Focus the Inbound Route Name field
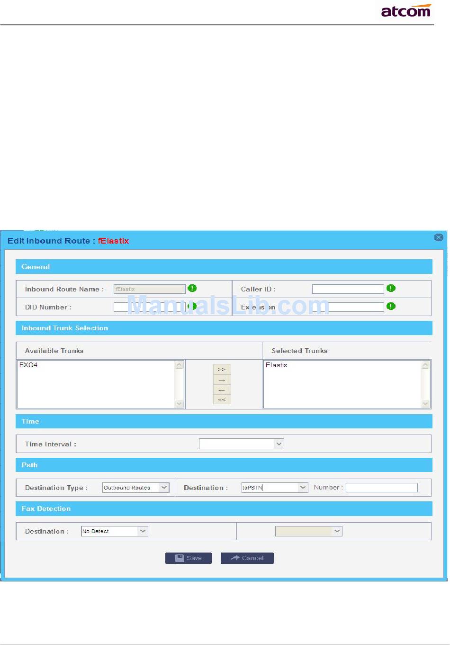Screen dimensions: 450x662 (x=150, y=289)
